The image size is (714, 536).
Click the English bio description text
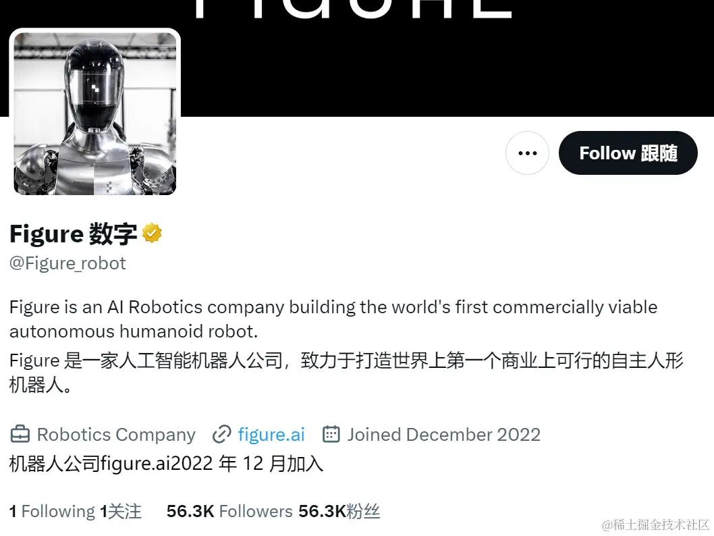click(x=333, y=319)
